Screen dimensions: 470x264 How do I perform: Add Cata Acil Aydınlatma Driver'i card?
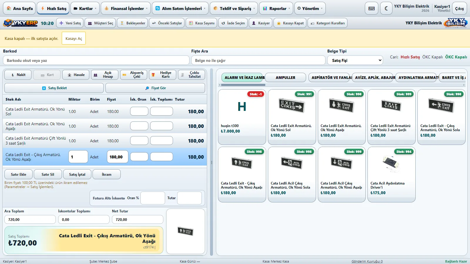[392, 174]
